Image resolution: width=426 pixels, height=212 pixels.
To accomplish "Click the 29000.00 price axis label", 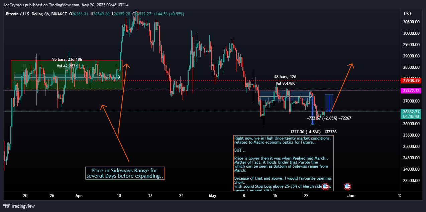I will (412, 56).
